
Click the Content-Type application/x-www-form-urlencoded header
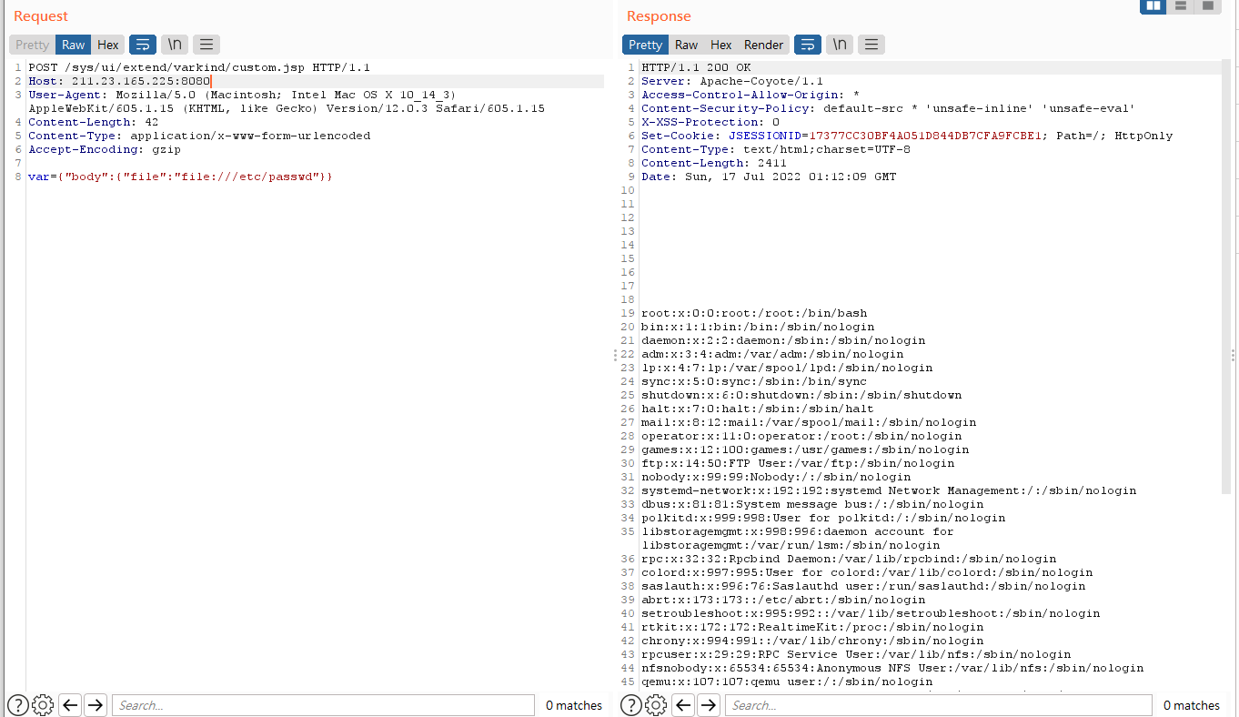pyautogui.click(x=199, y=136)
